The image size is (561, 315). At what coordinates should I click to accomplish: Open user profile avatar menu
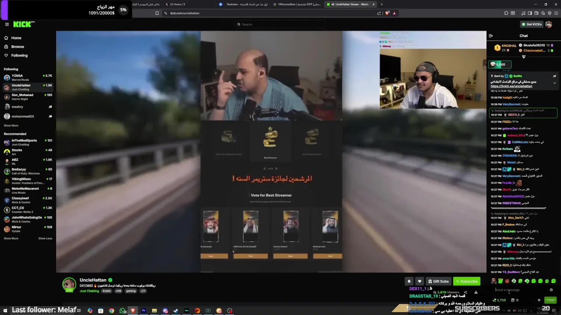[549, 24]
